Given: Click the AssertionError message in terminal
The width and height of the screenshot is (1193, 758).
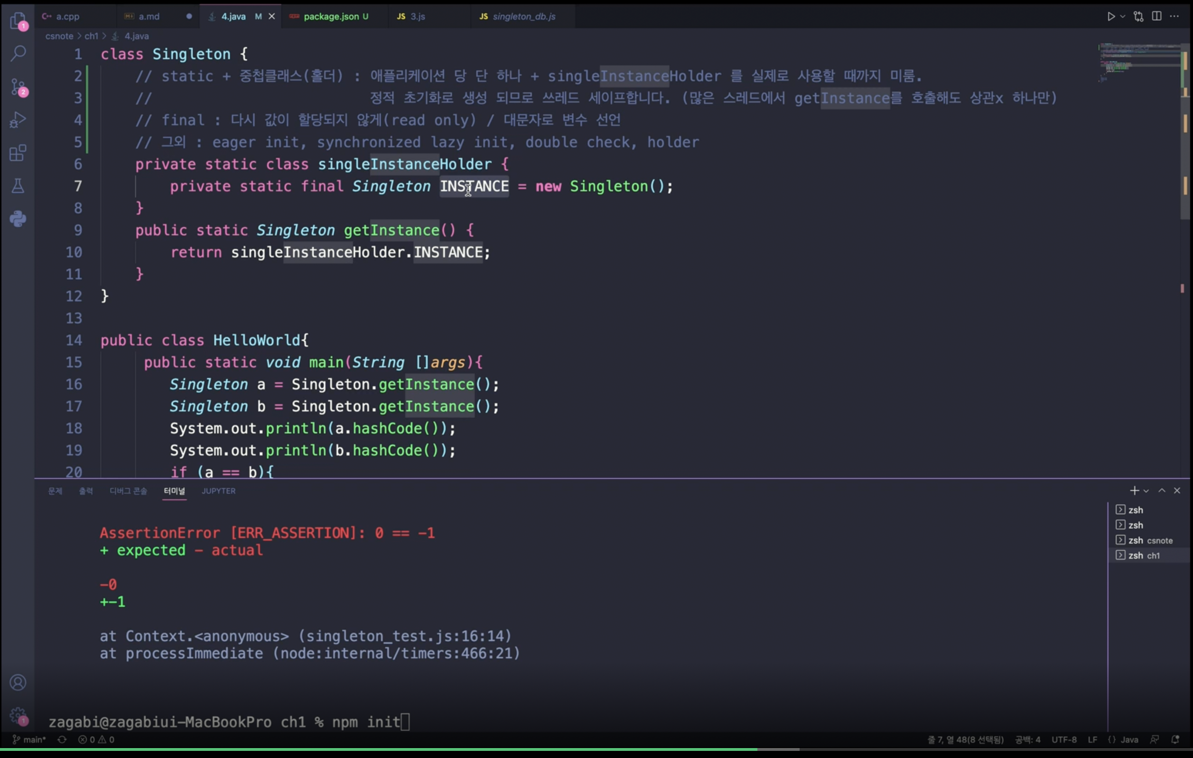Looking at the screenshot, I should tap(268, 533).
